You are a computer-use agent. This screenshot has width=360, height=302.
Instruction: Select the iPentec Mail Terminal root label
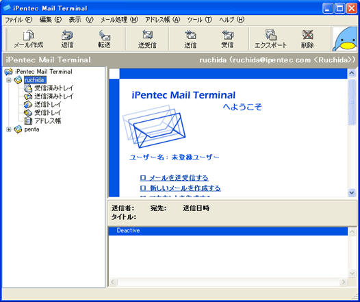[44, 72]
